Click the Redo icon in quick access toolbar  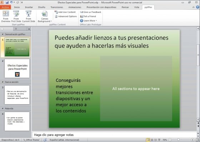tap(17, 2)
